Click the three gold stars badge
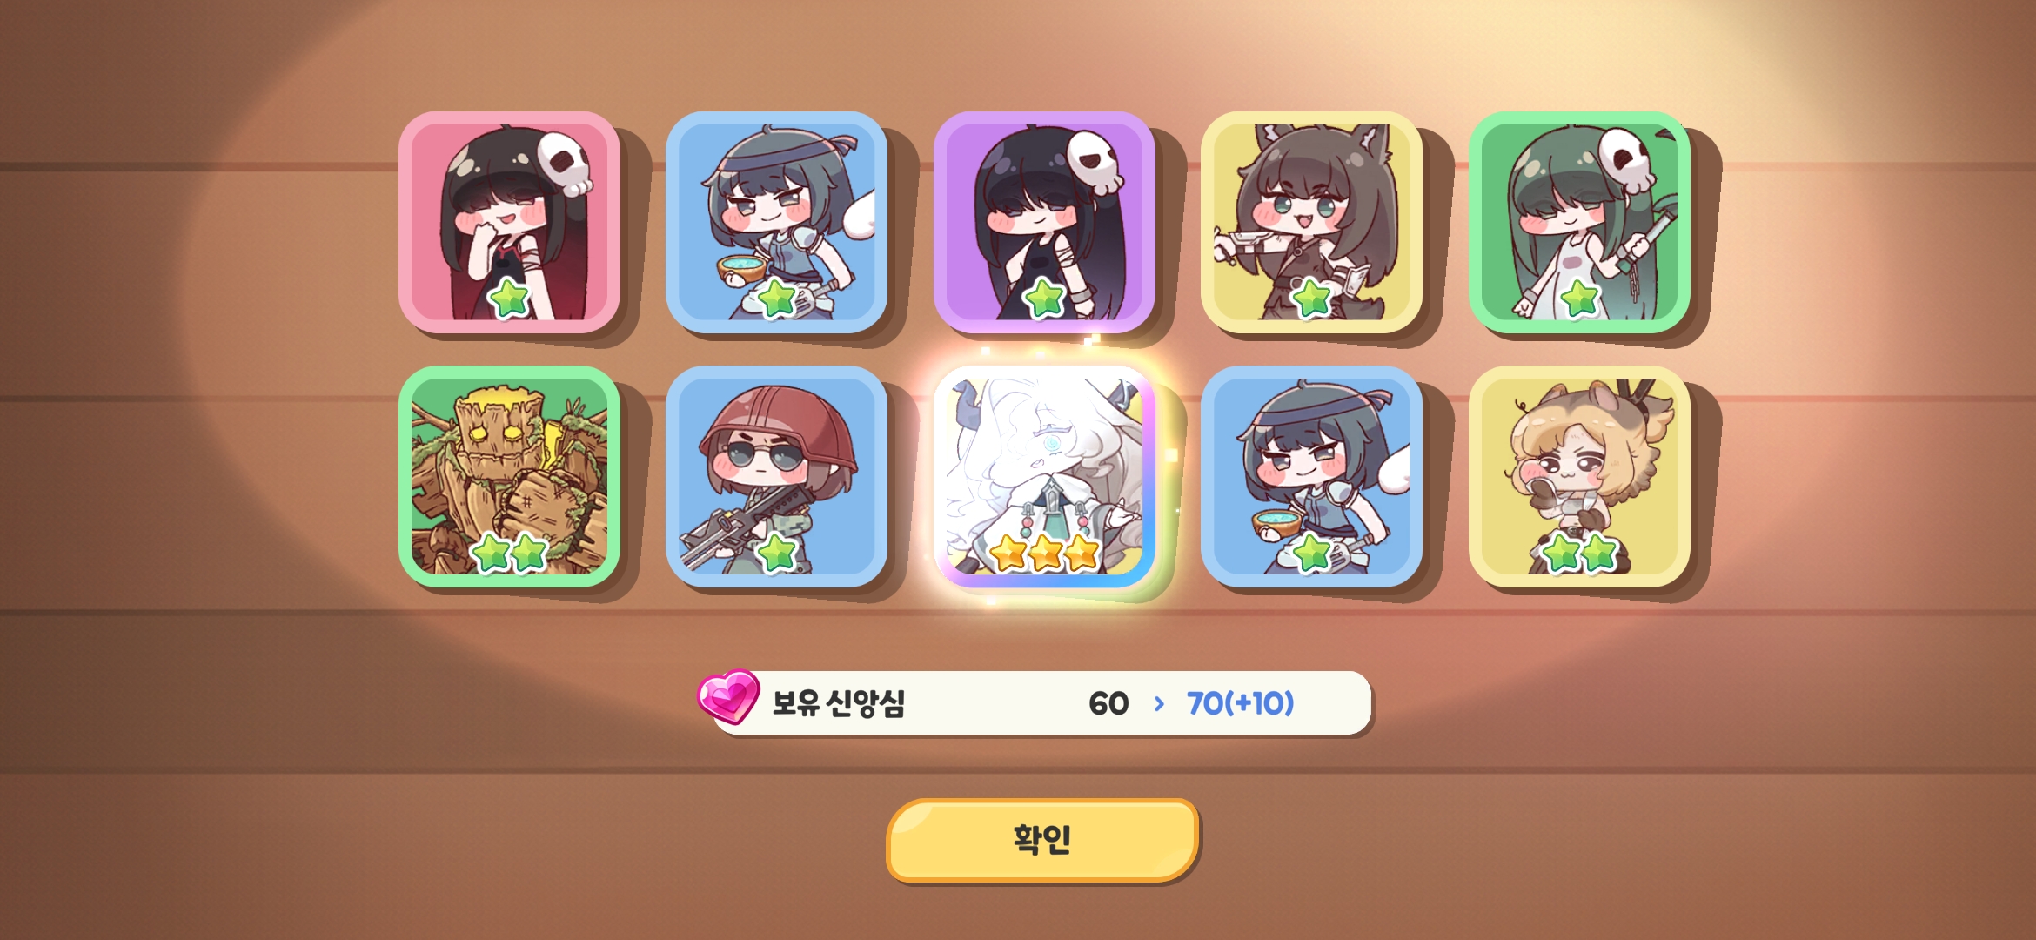2036x940 pixels. point(1045,553)
